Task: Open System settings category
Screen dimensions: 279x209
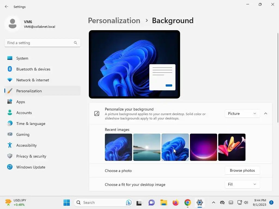Action: (x=42, y=58)
